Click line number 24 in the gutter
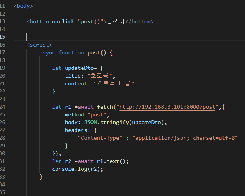Screen dimensions: 245x196 (x=2, y=107)
